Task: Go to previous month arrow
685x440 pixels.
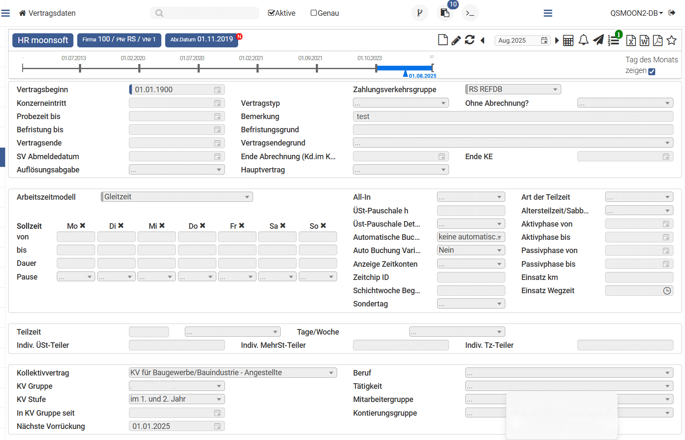Action: click(483, 41)
